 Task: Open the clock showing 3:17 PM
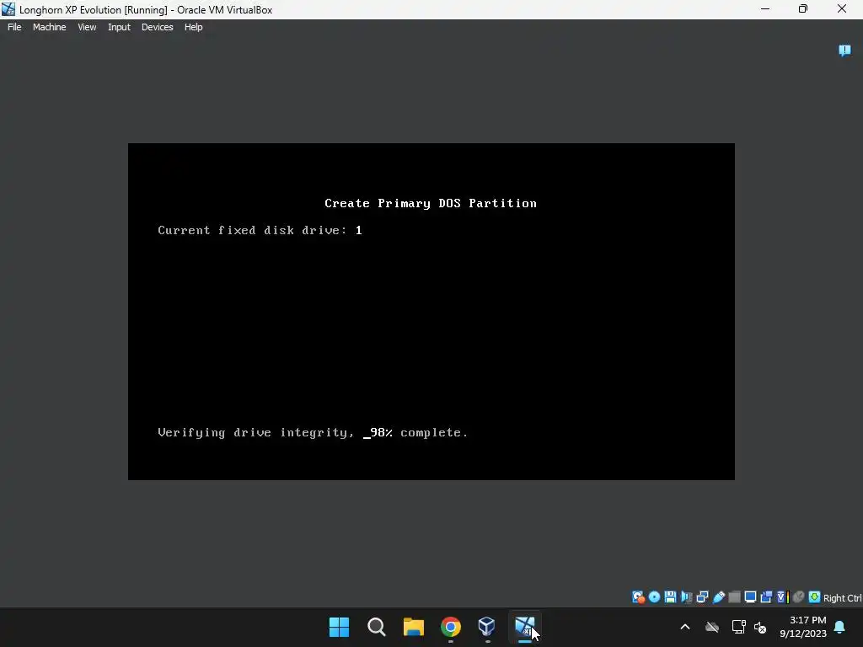[x=803, y=627]
